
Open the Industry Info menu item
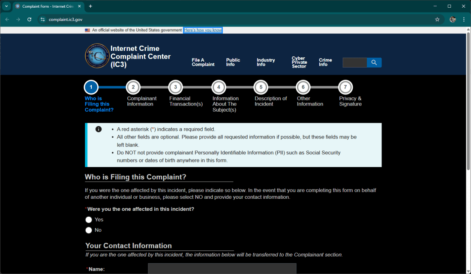pyautogui.click(x=266, y=62)
